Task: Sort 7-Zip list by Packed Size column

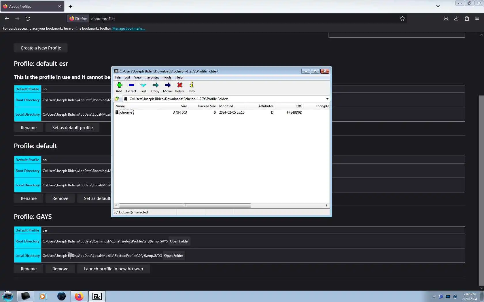Action: [x=203, y=106]
